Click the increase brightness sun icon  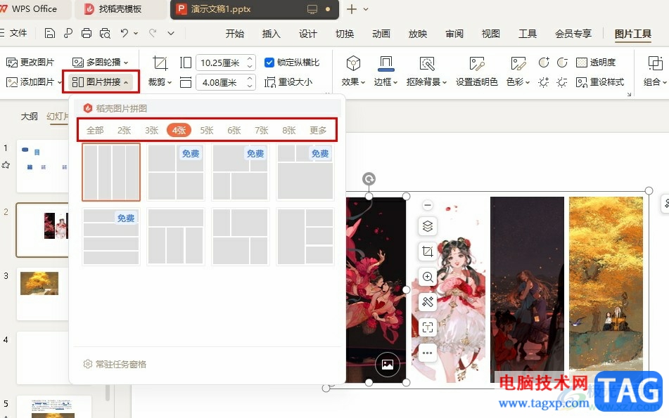(x=543, y=81)
